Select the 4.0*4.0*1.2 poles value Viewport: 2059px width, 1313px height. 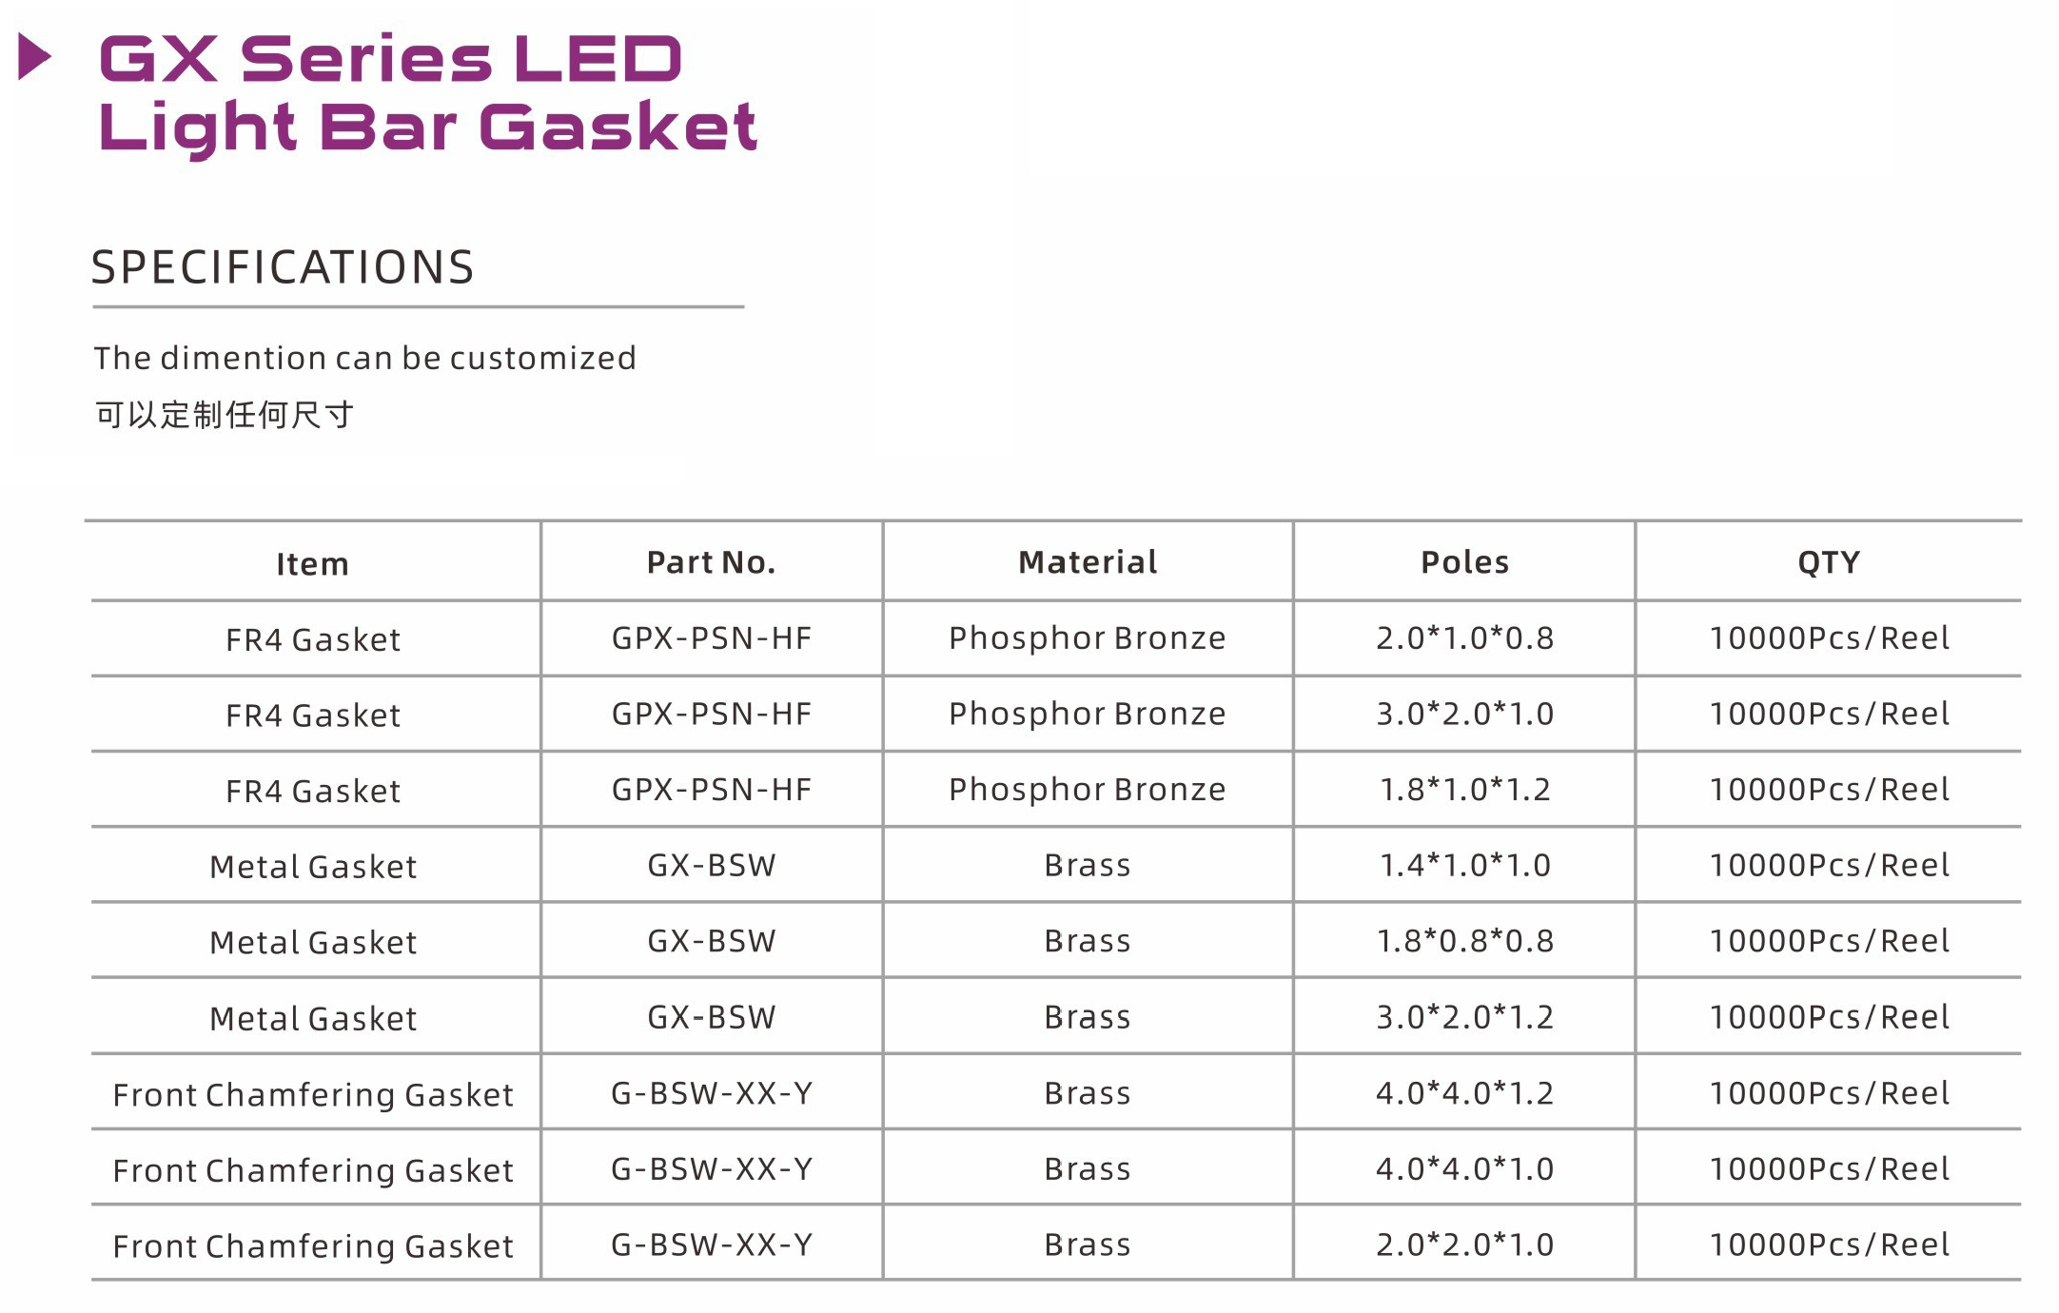tap(1464, 1093)
